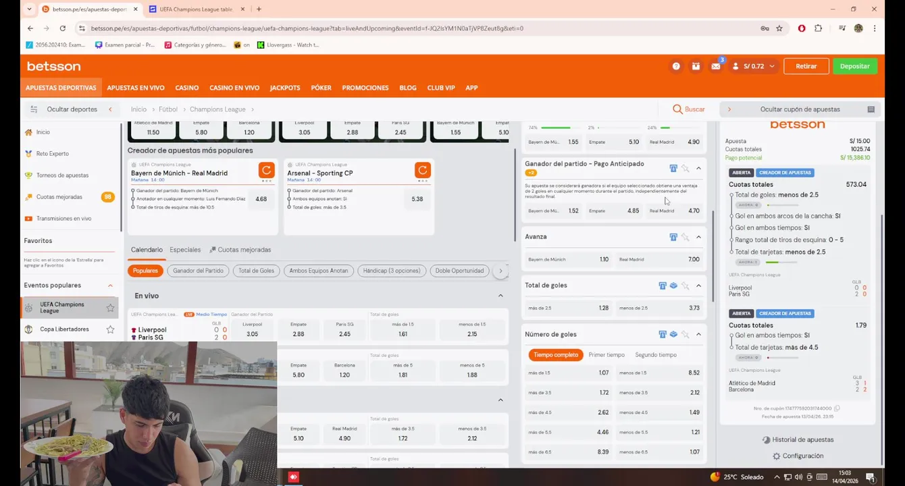Pin the Ganador del partido - Pago Anticipado market
Viewport: 905px width, 486px height.
pos(685,169)
